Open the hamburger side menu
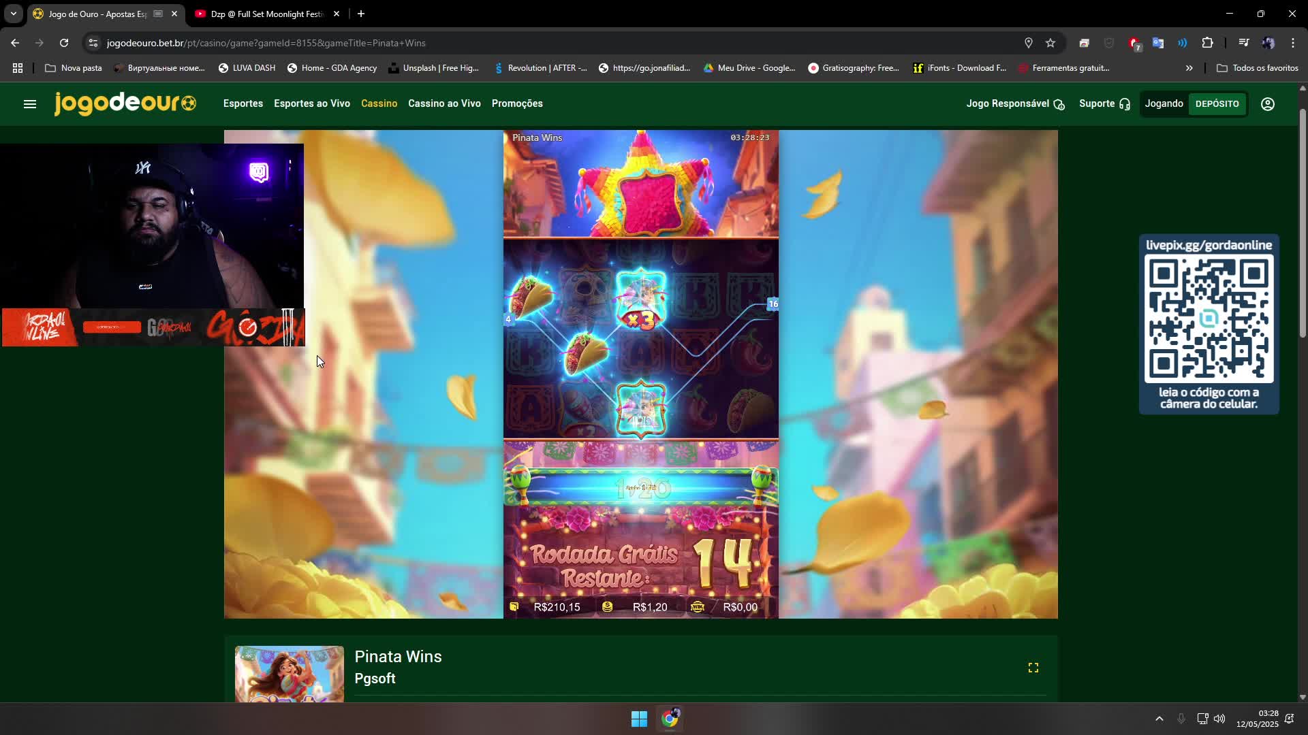The height and width of the screenshot is (735, 1308). pyautogui.click(x=30, y=104)
